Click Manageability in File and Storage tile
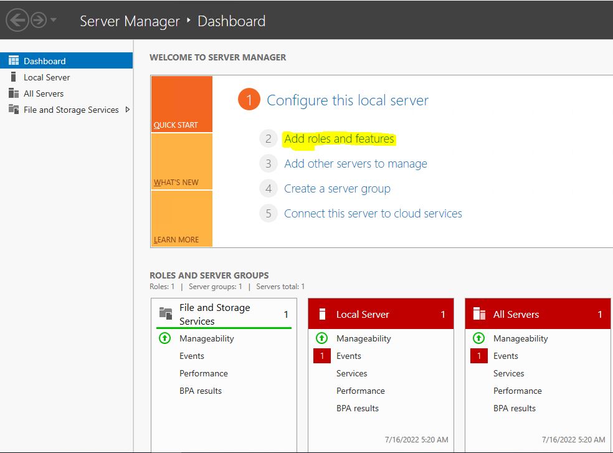The image size is (613, 453). coord(206,339)
